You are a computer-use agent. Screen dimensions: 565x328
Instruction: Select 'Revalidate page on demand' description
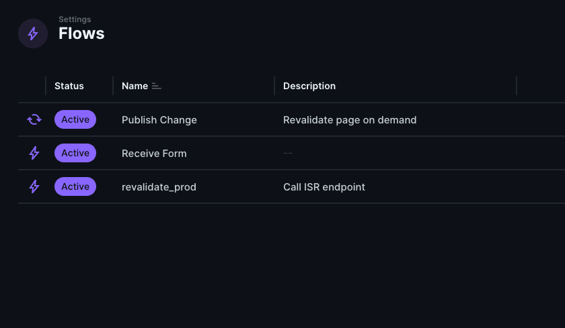[350, 120]
